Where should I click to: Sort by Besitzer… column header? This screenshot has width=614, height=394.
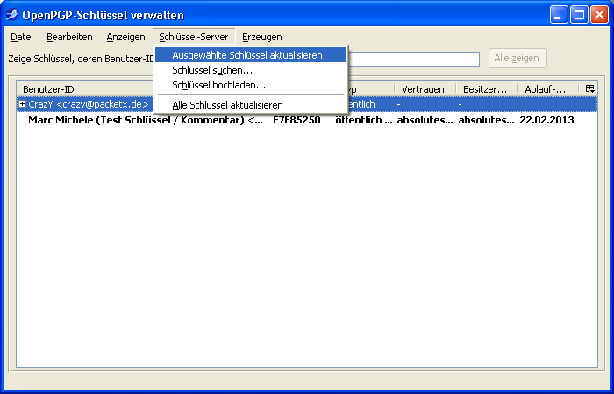point(486,89)
